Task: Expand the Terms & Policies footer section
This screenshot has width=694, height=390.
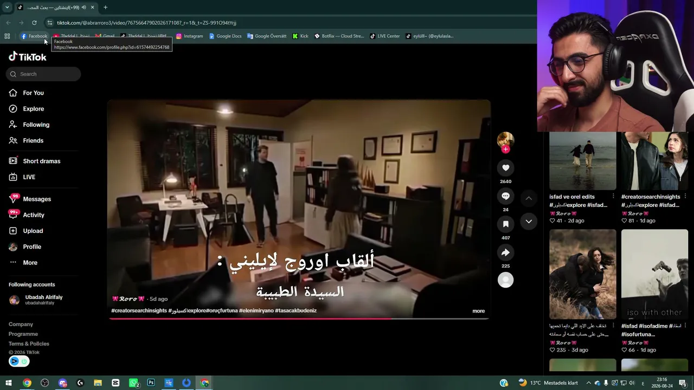Action: click(29, 344)
